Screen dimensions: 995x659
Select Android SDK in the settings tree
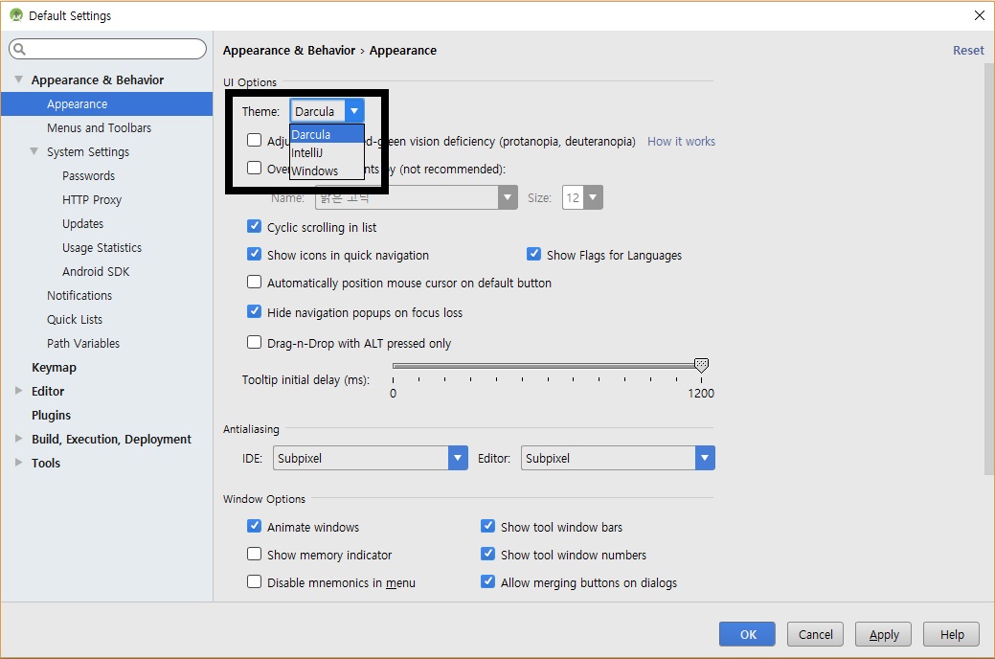pyautogui.click(x=96, y=271)
